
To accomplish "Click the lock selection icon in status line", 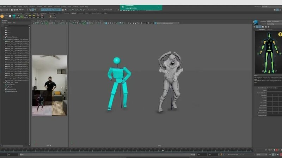I will coord(63,10).
